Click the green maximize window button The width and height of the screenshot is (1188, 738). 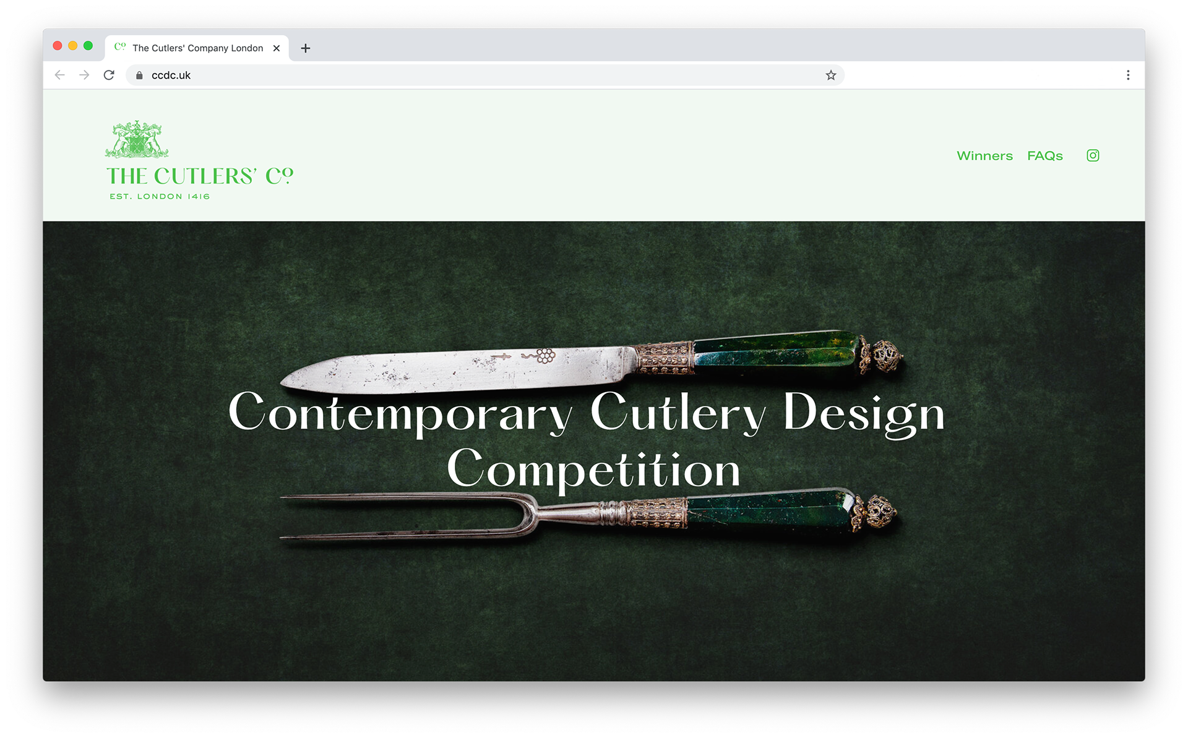(88, 46)
